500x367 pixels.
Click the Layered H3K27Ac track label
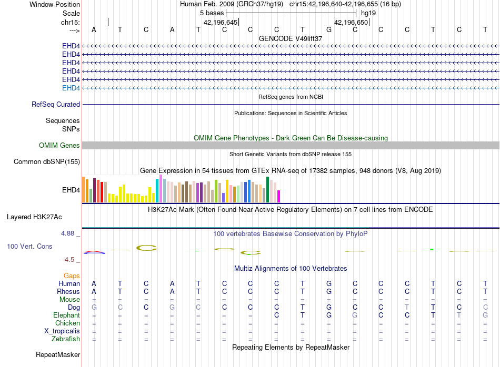click(34, 217)
